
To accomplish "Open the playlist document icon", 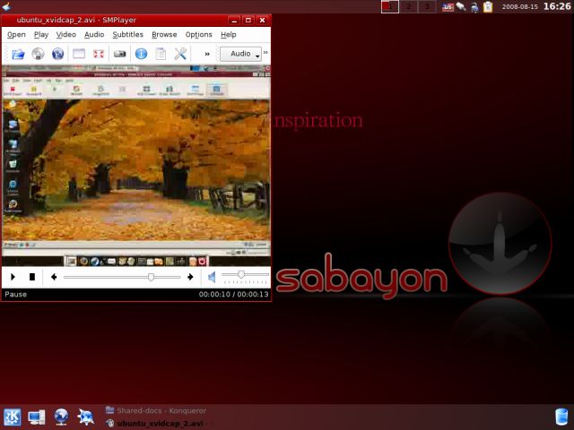I will click(161, 54).
